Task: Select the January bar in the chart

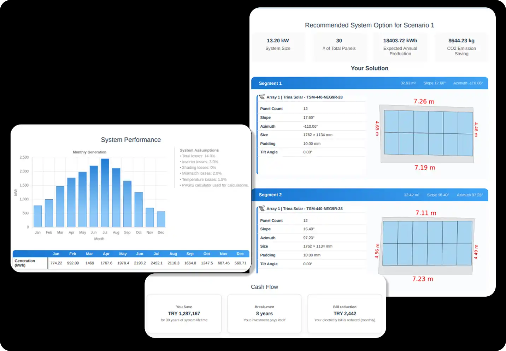Action: point(38,216)
